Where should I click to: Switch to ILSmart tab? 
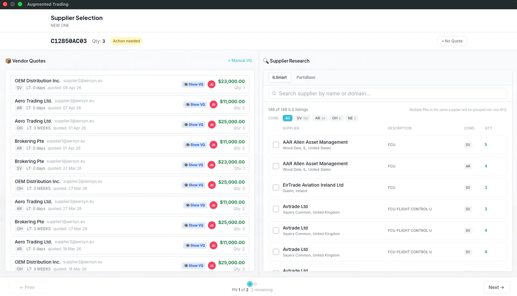point(280,77)
